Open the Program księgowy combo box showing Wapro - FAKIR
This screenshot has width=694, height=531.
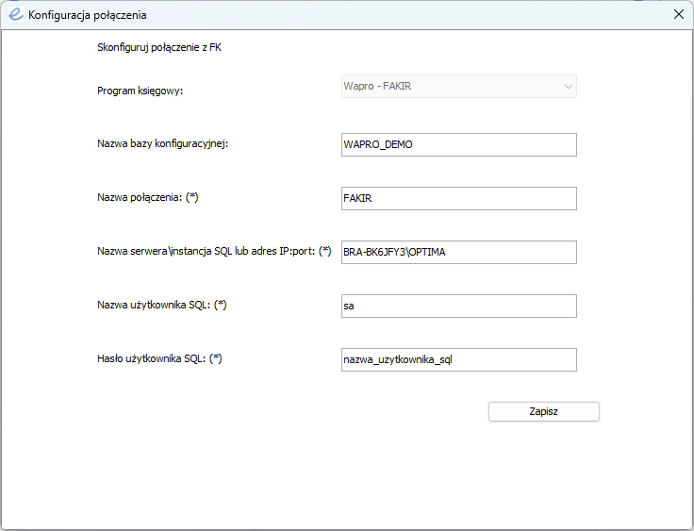click(x=459, y=87)
